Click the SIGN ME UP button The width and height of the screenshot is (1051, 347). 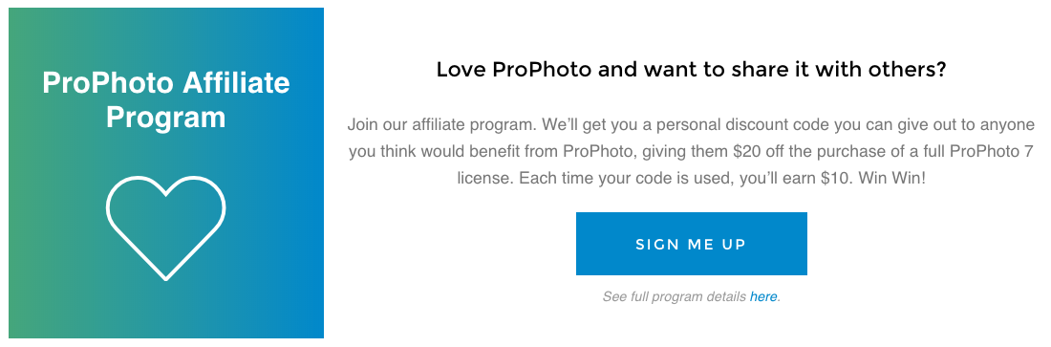691,244
